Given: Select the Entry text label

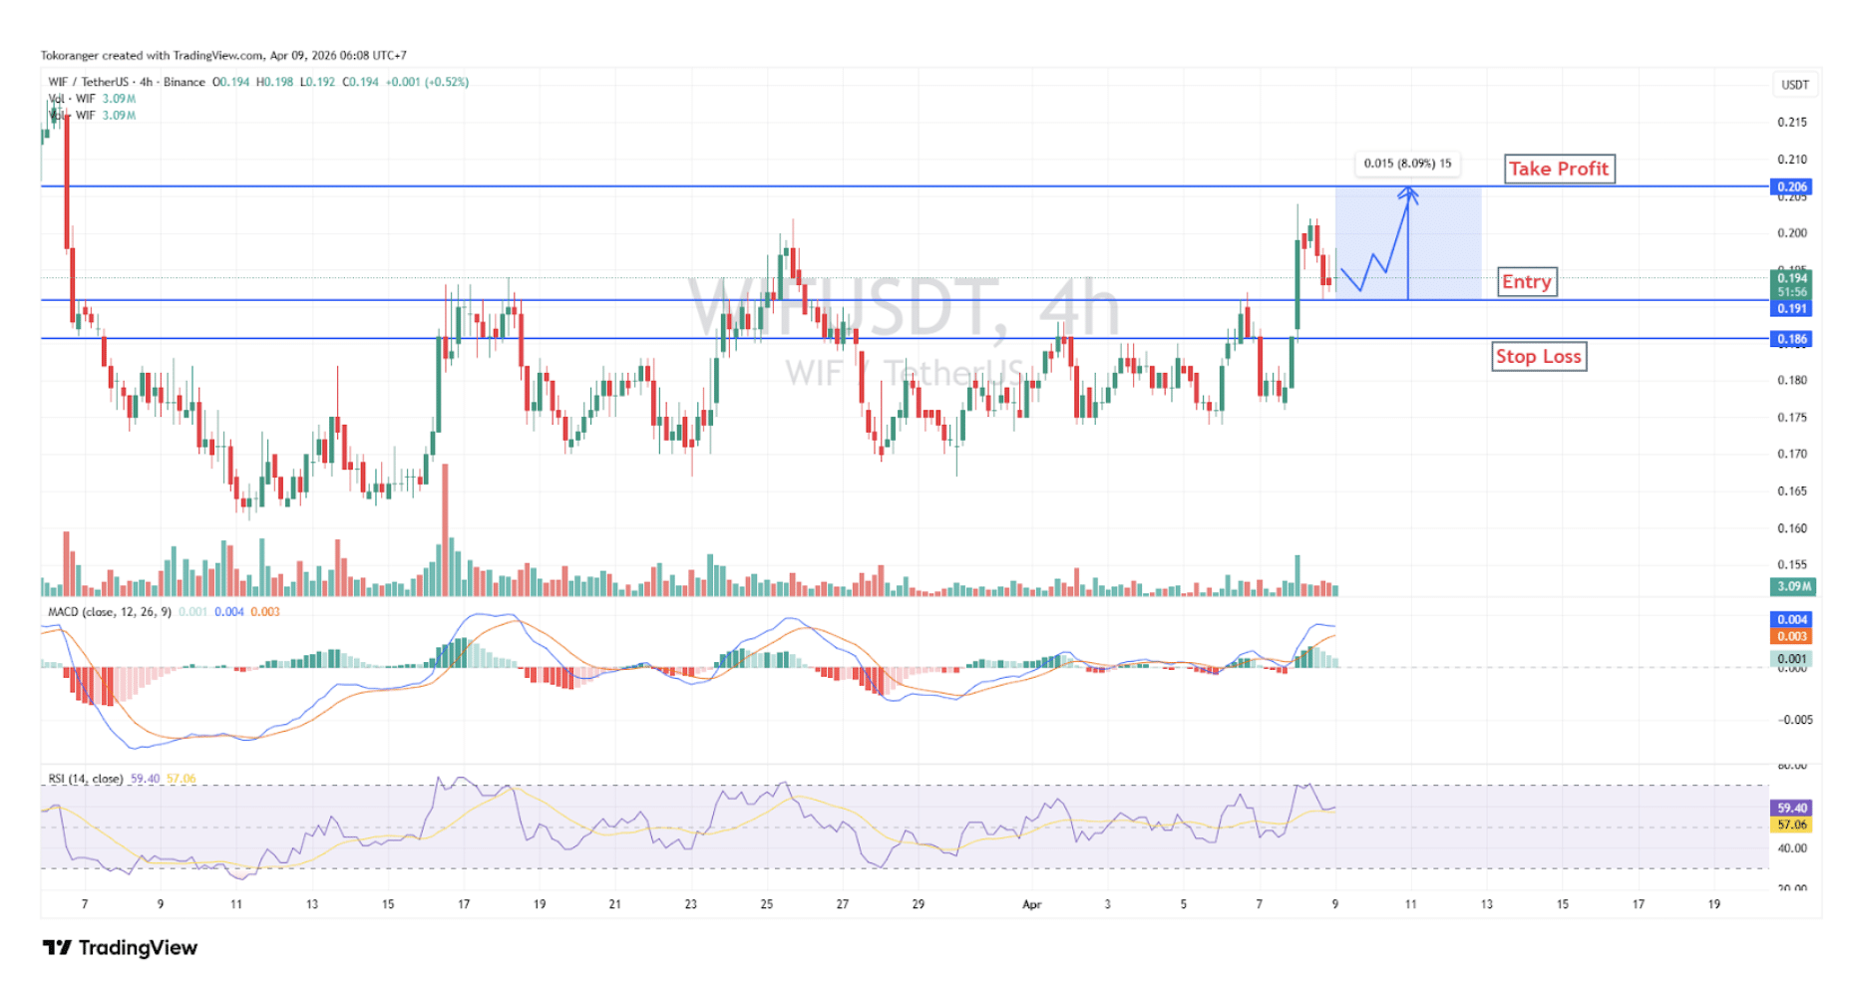Looking at the screenshot, I should point(1526,282).
